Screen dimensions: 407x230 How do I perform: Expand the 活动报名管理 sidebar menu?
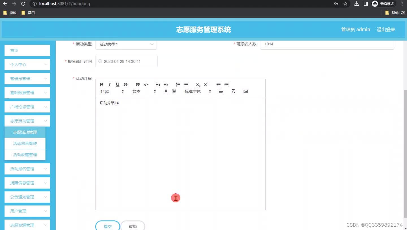[27, 169]
